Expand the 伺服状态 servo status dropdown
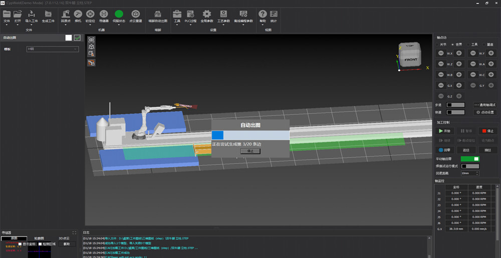501x258 pixels. [119, 25]
